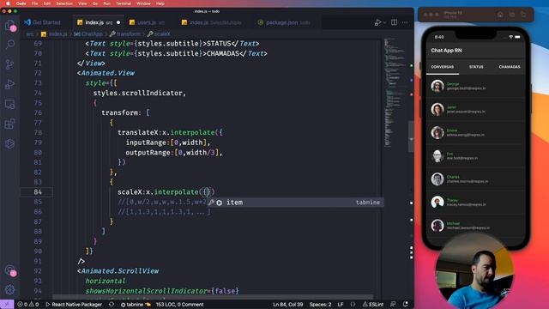
Task: Click the sync icon beside React Native Packager
Action: [112, 304]
